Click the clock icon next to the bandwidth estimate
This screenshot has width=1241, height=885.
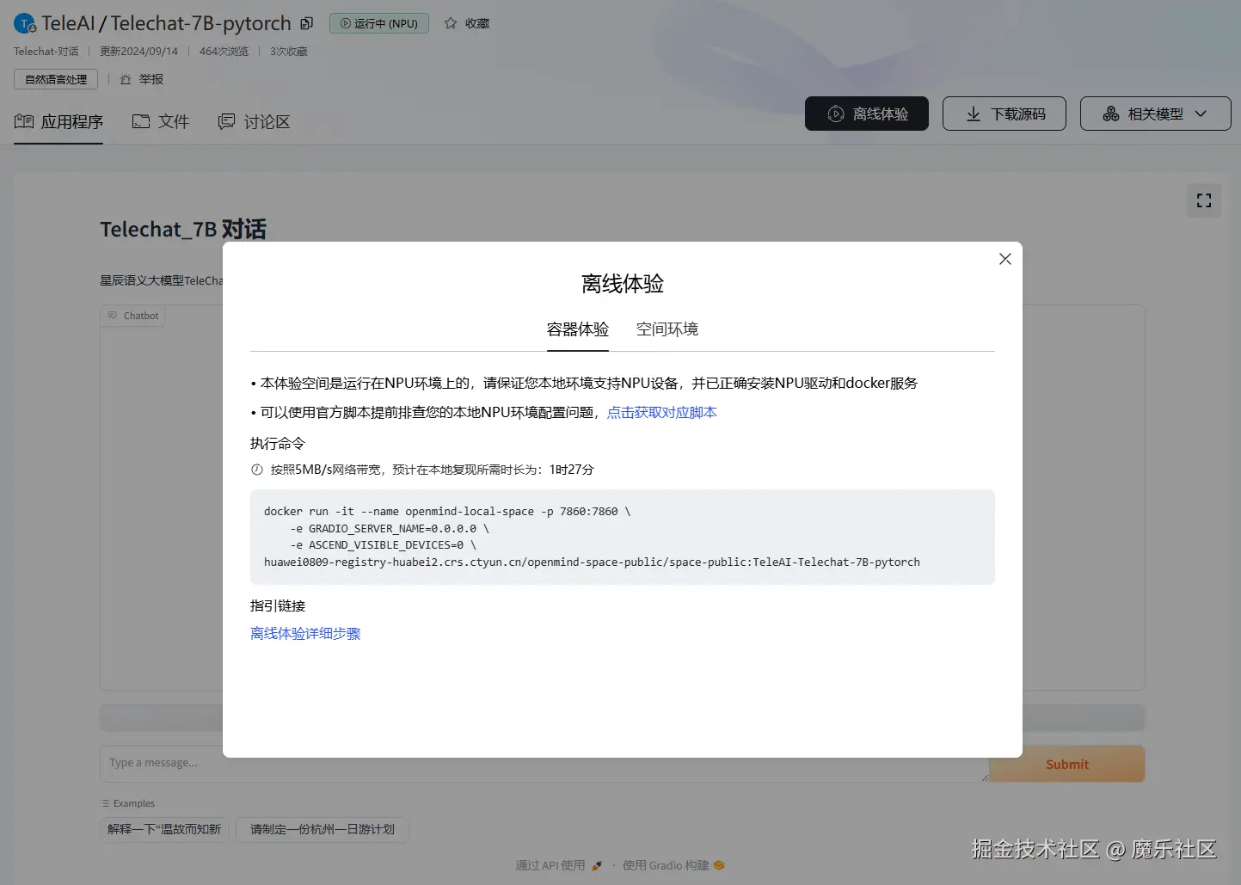[x=256, y=470]
